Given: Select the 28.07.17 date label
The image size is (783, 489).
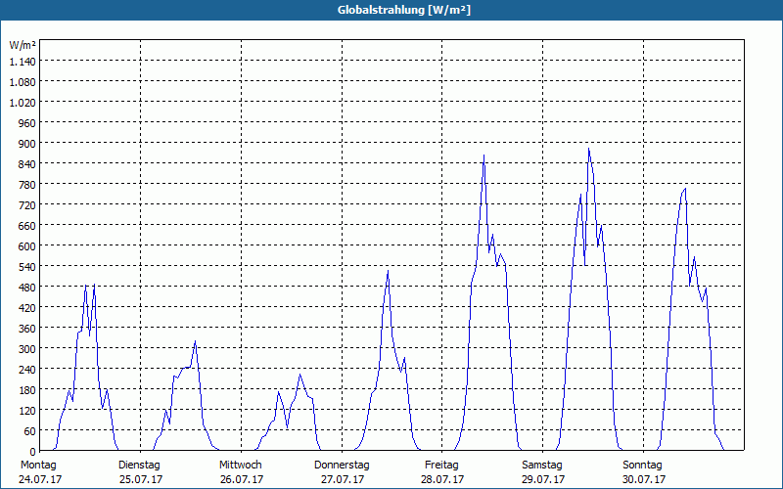Looking at the screenshot, I should click(442, 479).
